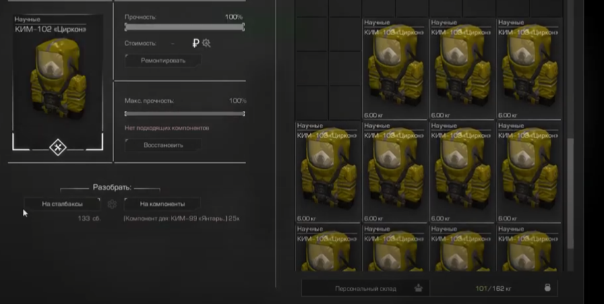Click the Макс. прочность bar

tap(185, 113)
